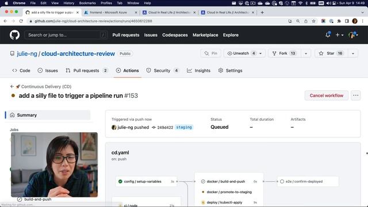This screenshot has width=368, height=207.
Task: Star the repository
Action: [331, 53]
